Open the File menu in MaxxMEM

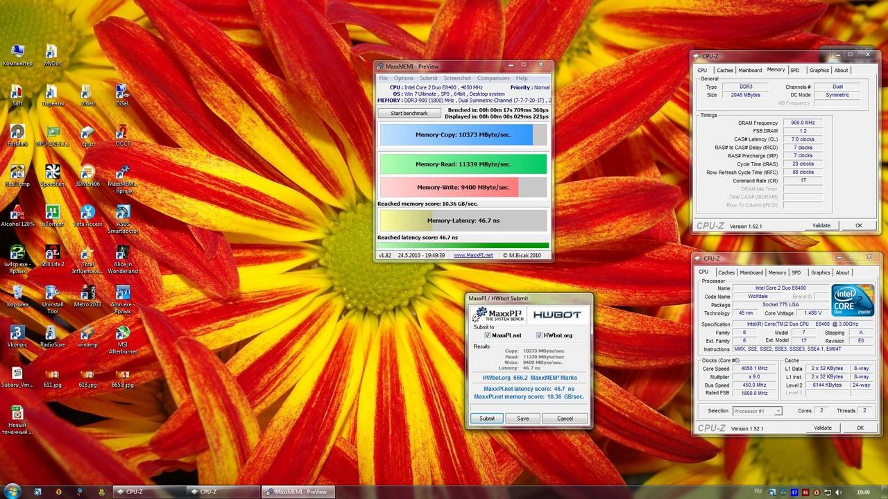383,78
